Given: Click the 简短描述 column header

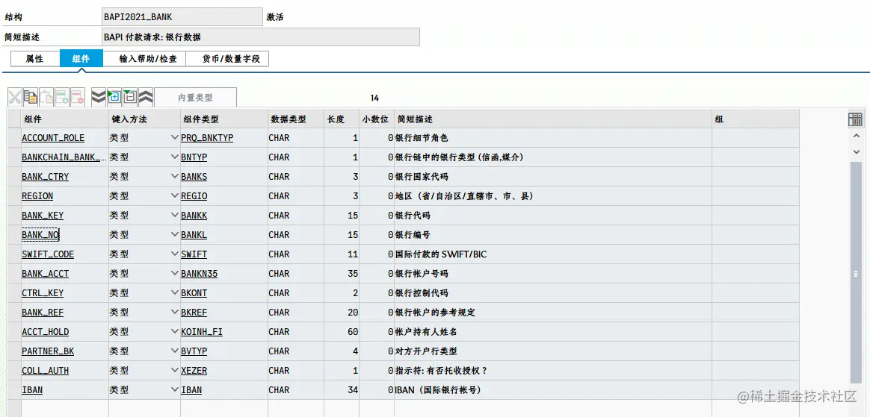Looking at the screenshot, I should point(552,119).
